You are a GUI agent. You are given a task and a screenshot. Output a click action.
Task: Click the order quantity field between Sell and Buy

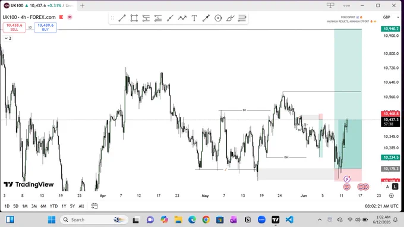pos(30,27)
